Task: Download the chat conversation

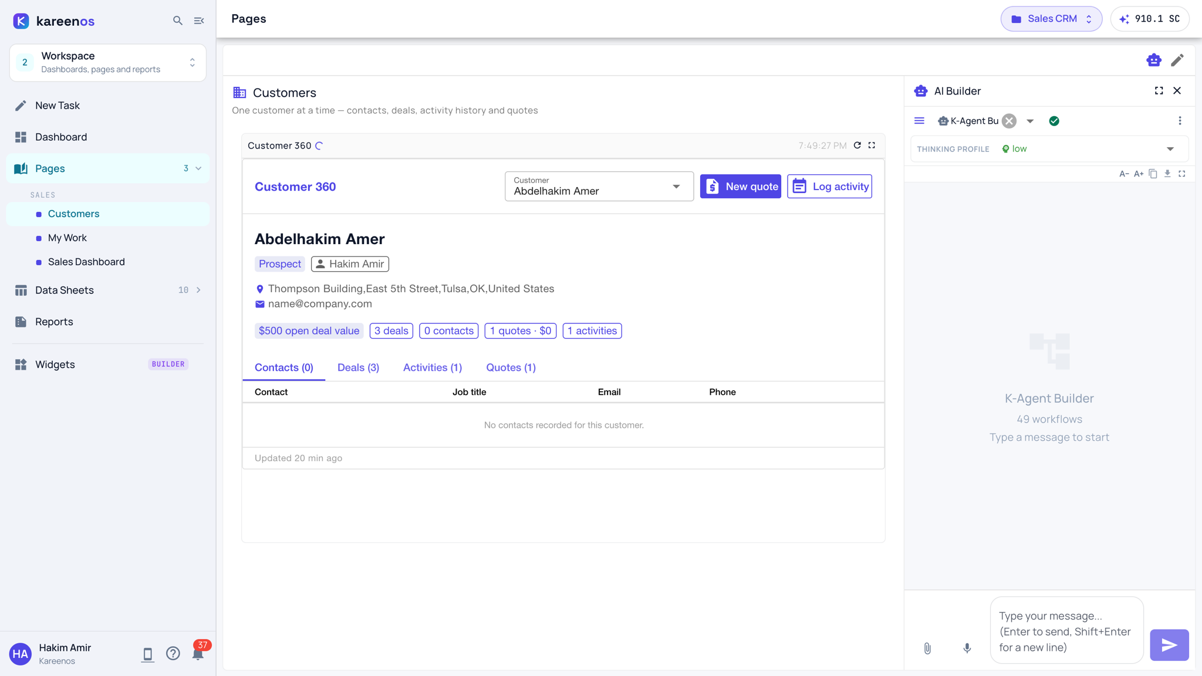Action: (x=1168, y=174)
